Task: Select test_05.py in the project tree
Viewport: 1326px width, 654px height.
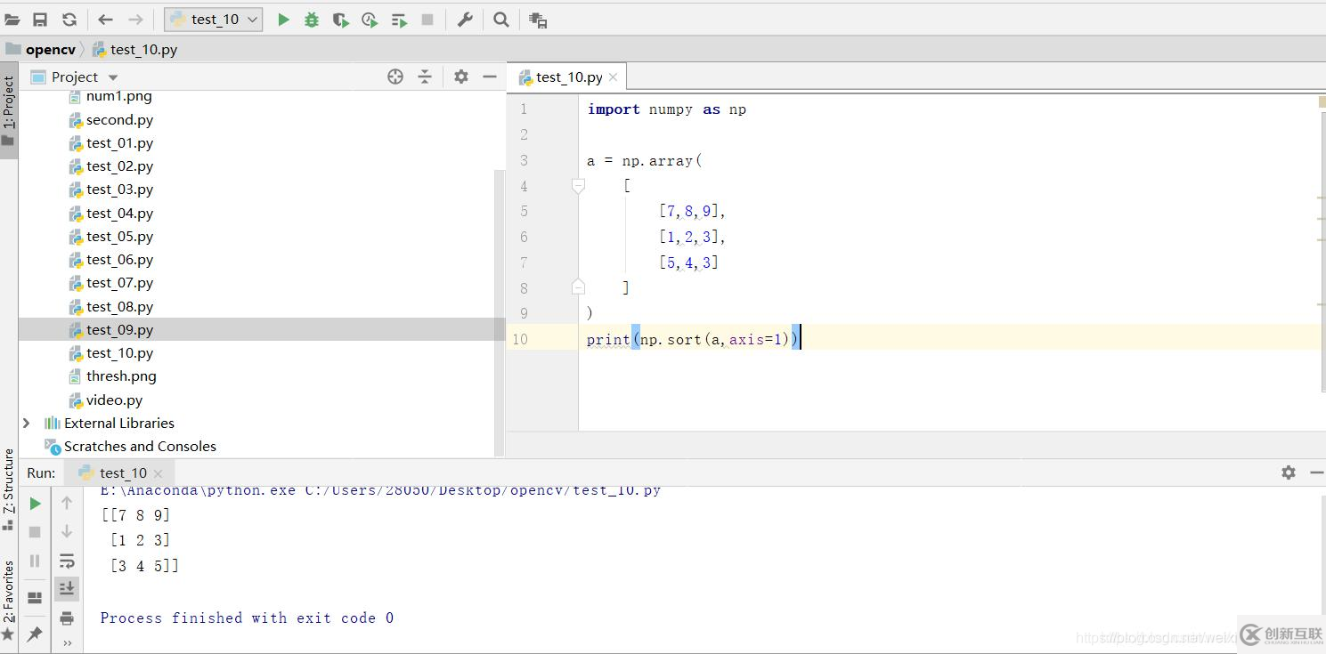Action: click(119, 237)
